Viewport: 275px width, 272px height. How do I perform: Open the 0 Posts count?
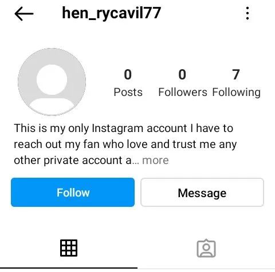click(128, 83)
